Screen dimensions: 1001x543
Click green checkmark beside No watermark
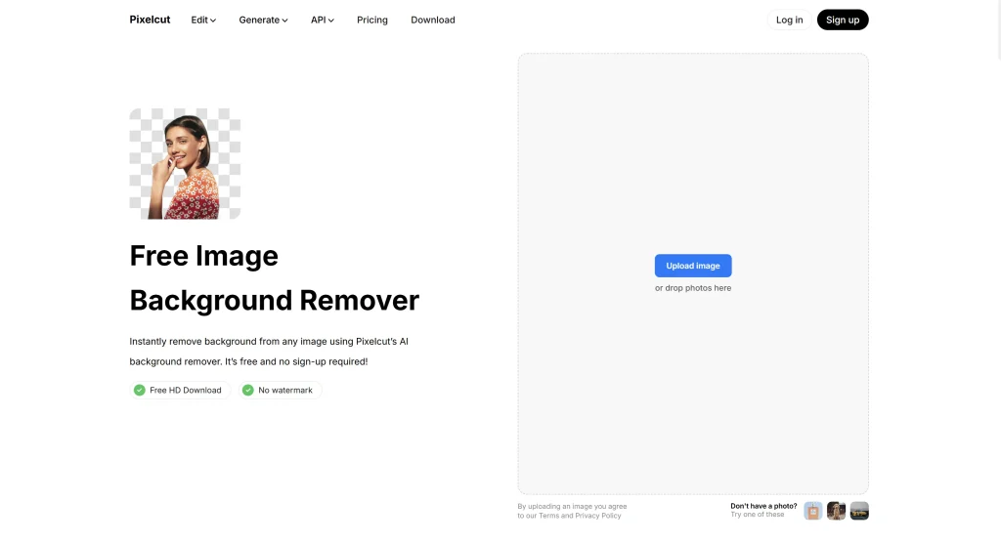click(248, 391)
